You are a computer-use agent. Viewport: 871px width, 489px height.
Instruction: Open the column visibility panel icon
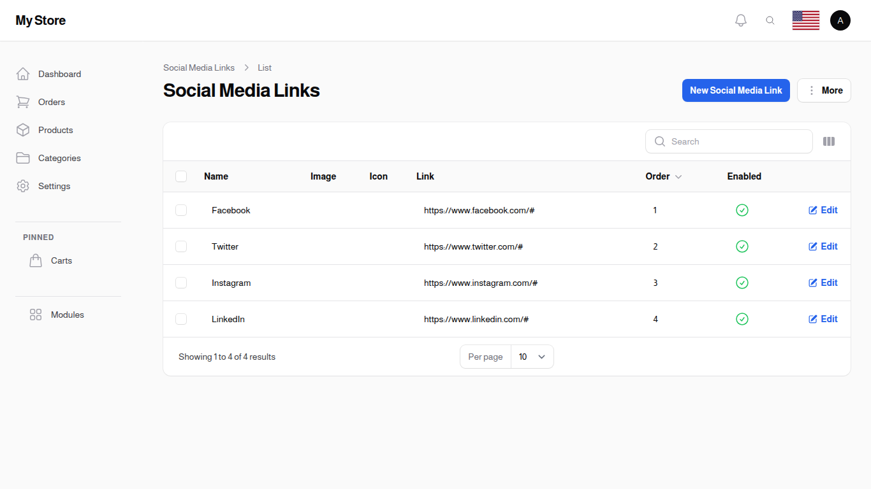(x=829, y=141)
